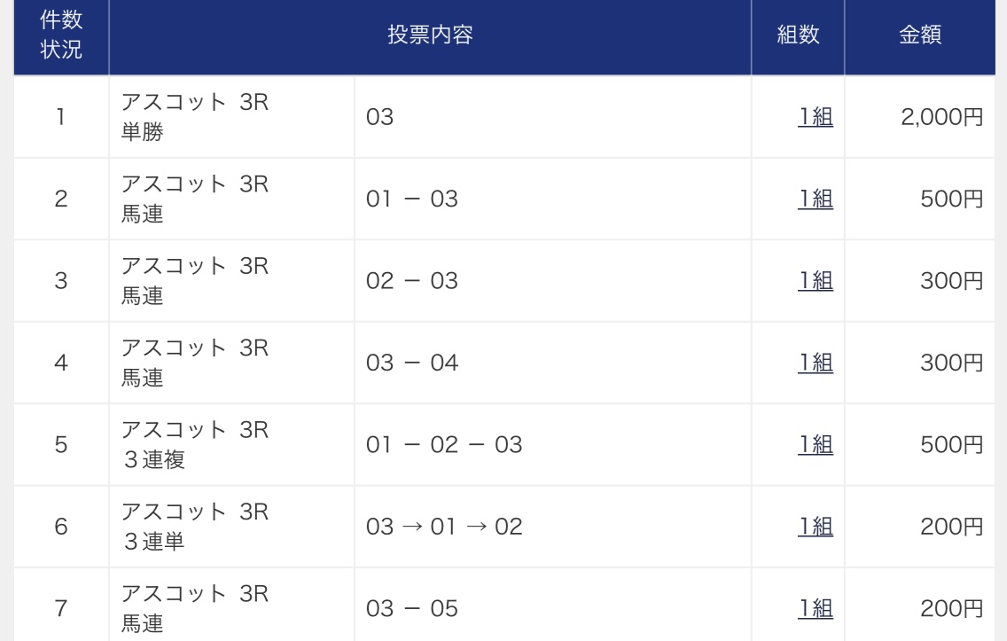The height and width of the screenshot is (641, 1007).
Task: Click the 200円 amount in the 3連単 row
Action: pos(953,527)
